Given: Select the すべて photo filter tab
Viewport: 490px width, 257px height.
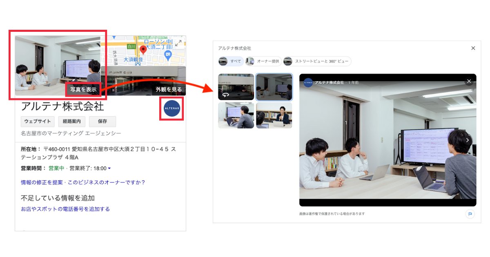Looking at the screenshot, I should 231,61.
